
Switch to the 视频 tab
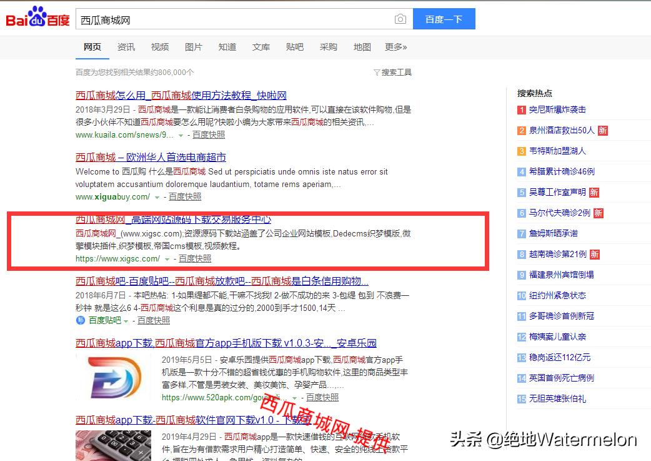(x=160, y=47)
